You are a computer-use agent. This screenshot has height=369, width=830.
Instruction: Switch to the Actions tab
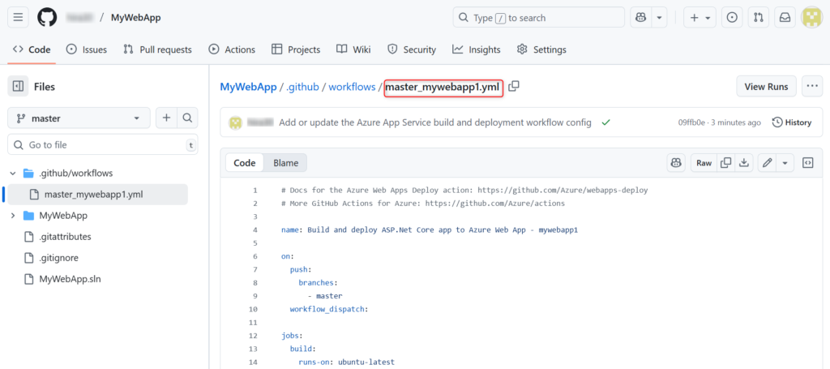point(232,49)
